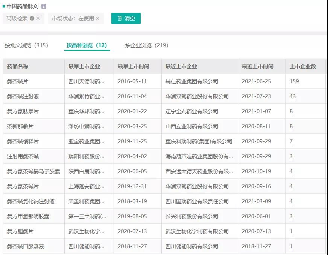
Task: Click company count 8 for 复方氨肽素片
Action: [291, 111]
